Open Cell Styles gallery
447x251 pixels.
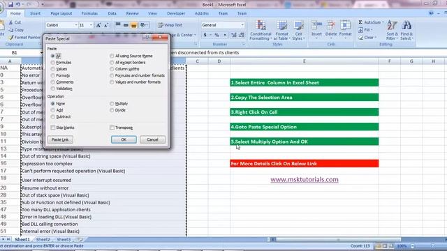tap(298, 30)
